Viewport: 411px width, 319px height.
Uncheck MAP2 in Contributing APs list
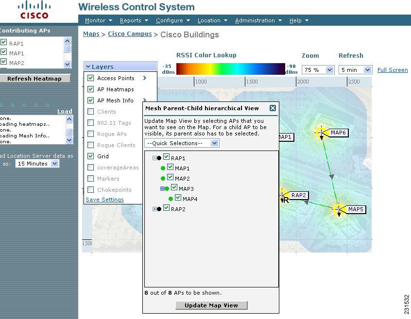coord(4,61)
